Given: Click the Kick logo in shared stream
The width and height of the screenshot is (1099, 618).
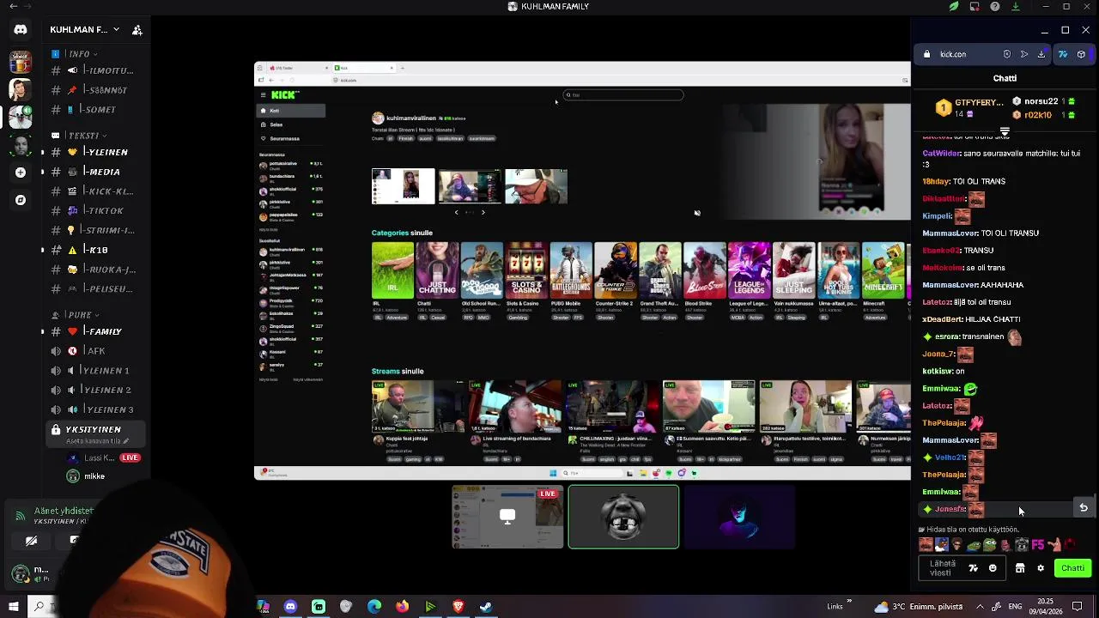Looking at the screenshot, I should pyautogui.click(x=285, y=95).
